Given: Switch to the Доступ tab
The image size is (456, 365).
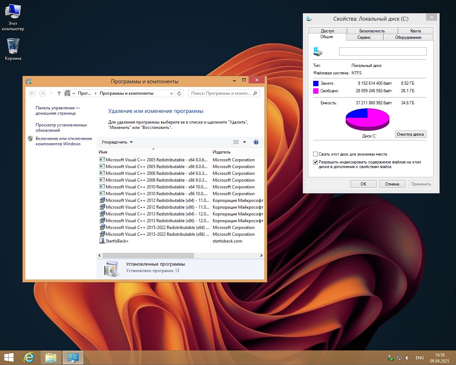Looking at the screenshot, I should coord(327,31).
